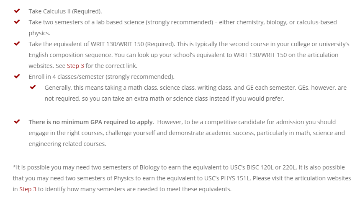Click the English composition sequence text
Viewport: 360px width, 203px height.
[x=71, y=55]
